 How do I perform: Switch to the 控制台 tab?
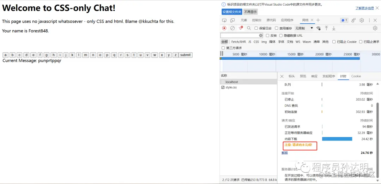pos(256,20)
